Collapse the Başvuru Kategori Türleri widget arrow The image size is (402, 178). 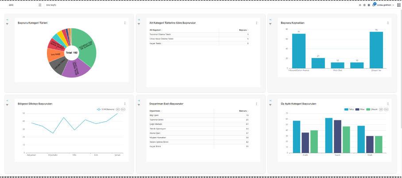(7, 20)
